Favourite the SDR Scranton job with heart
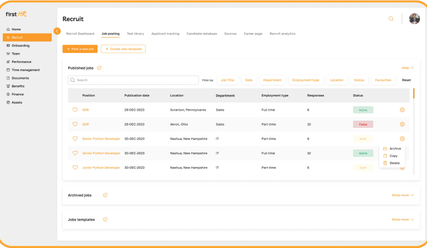427x248 pixels. (x=75, y=110)
